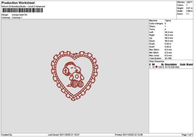Click the 'R170 G35 B30' color description
Image resolution: width=194 pixels, height=137 pixels.
coord(172,67)
